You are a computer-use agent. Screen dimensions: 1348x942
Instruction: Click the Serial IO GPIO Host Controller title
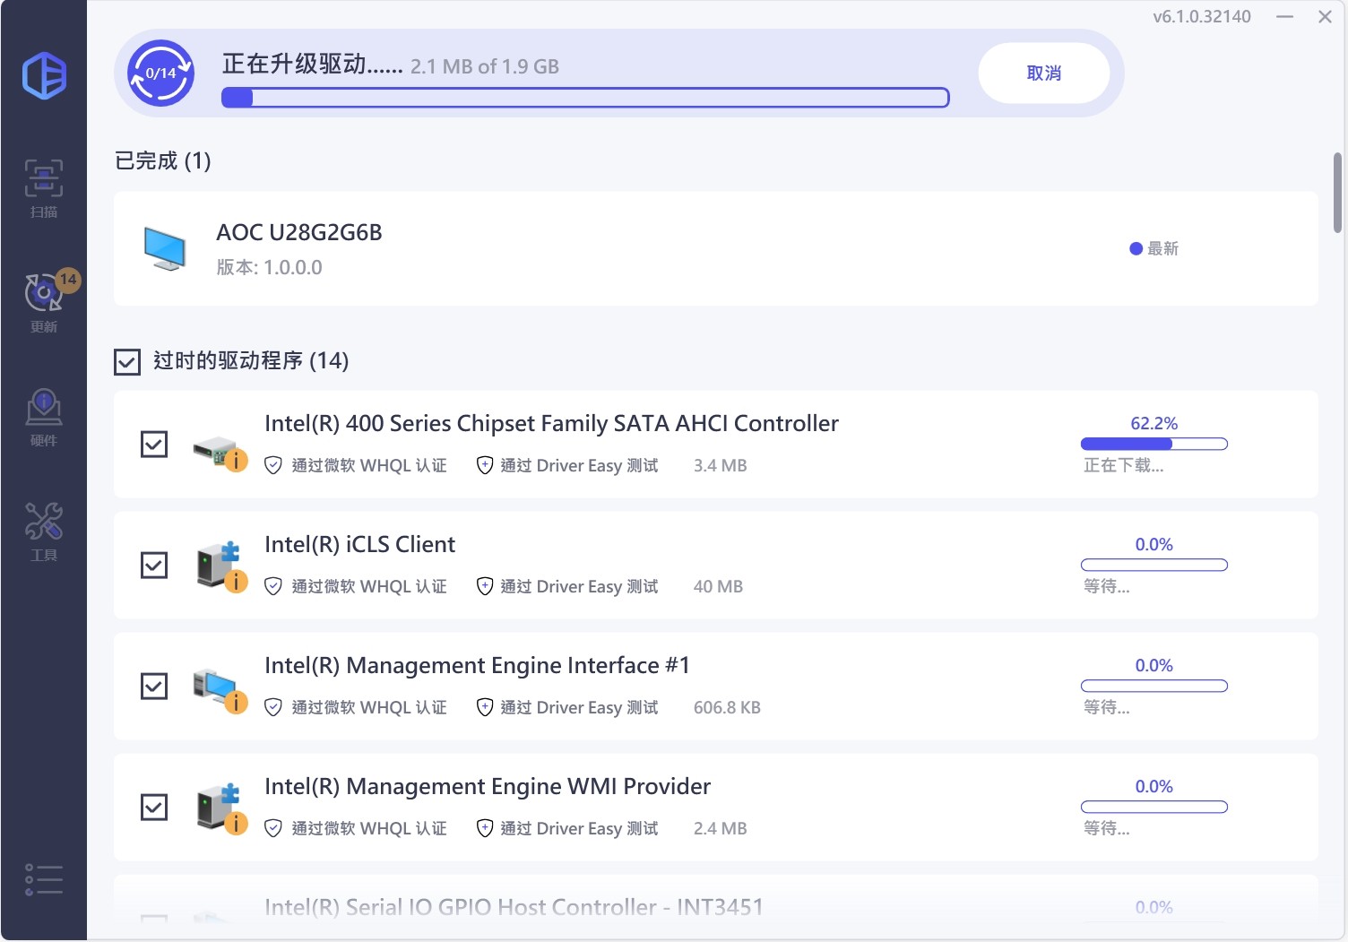pyautogui.click(x=514, y=907)
